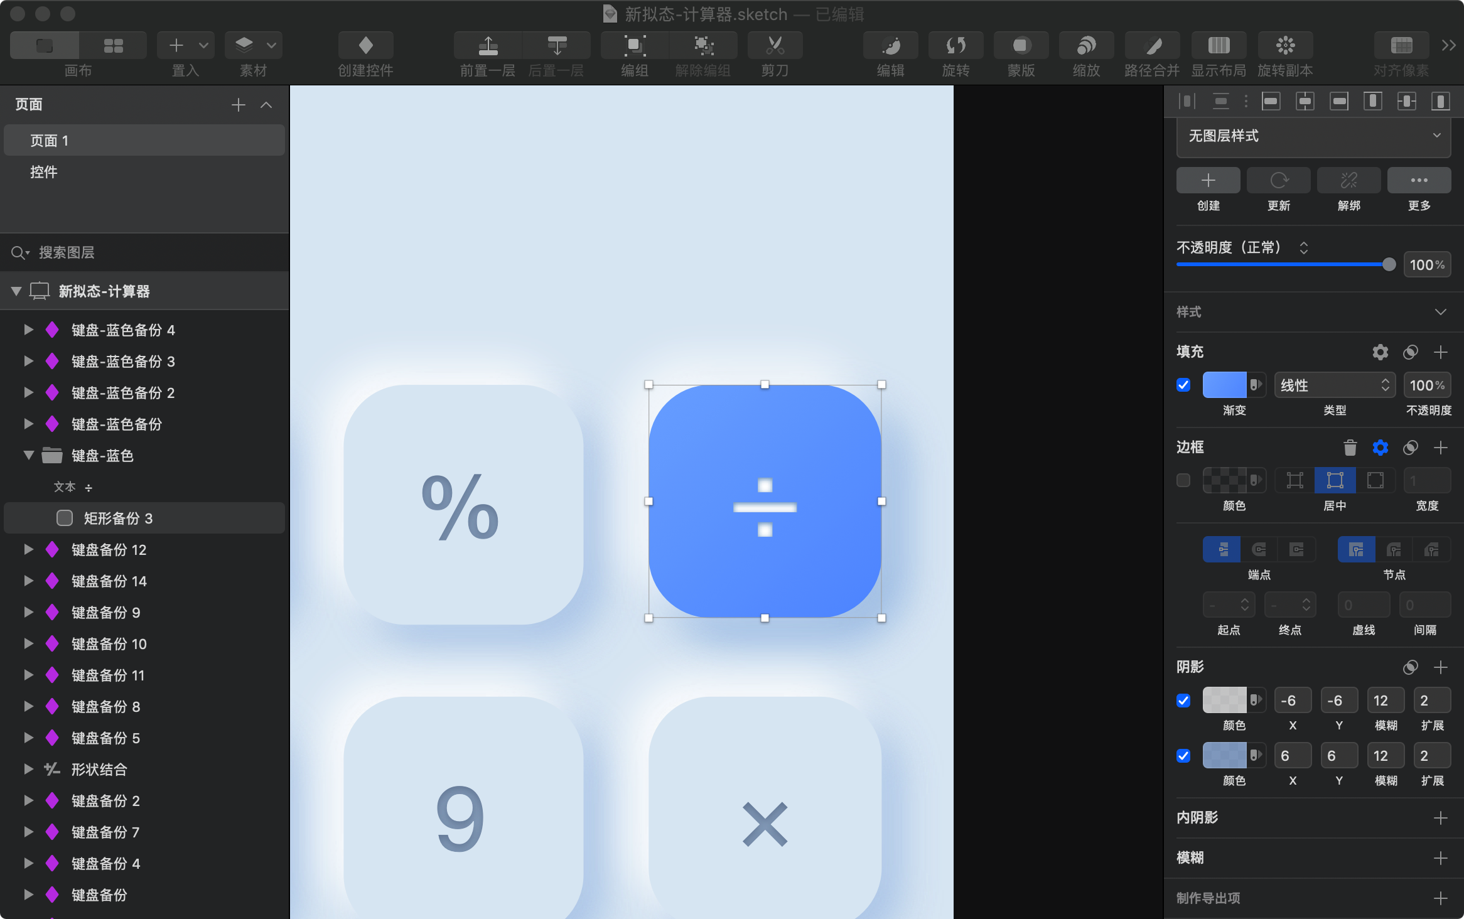Click the Bring Forward (前置一层) icon
This screenshot has width=1464, height=919.
coord(488,45)
